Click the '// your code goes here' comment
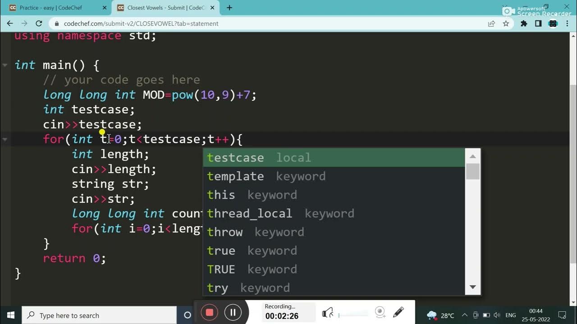The image size is (577, 324). 121,80
